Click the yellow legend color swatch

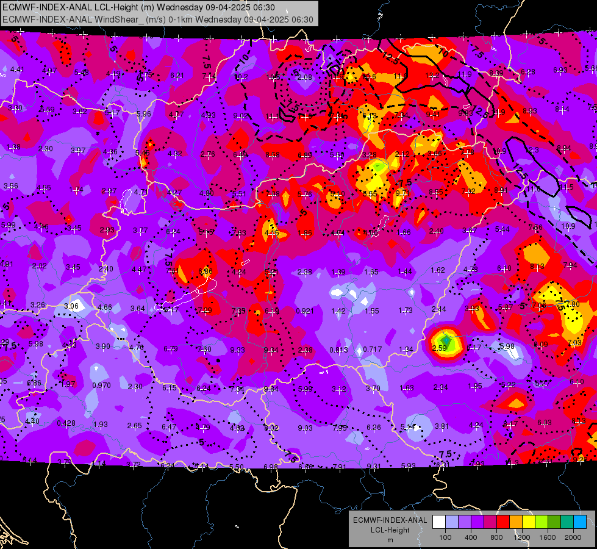529,522
